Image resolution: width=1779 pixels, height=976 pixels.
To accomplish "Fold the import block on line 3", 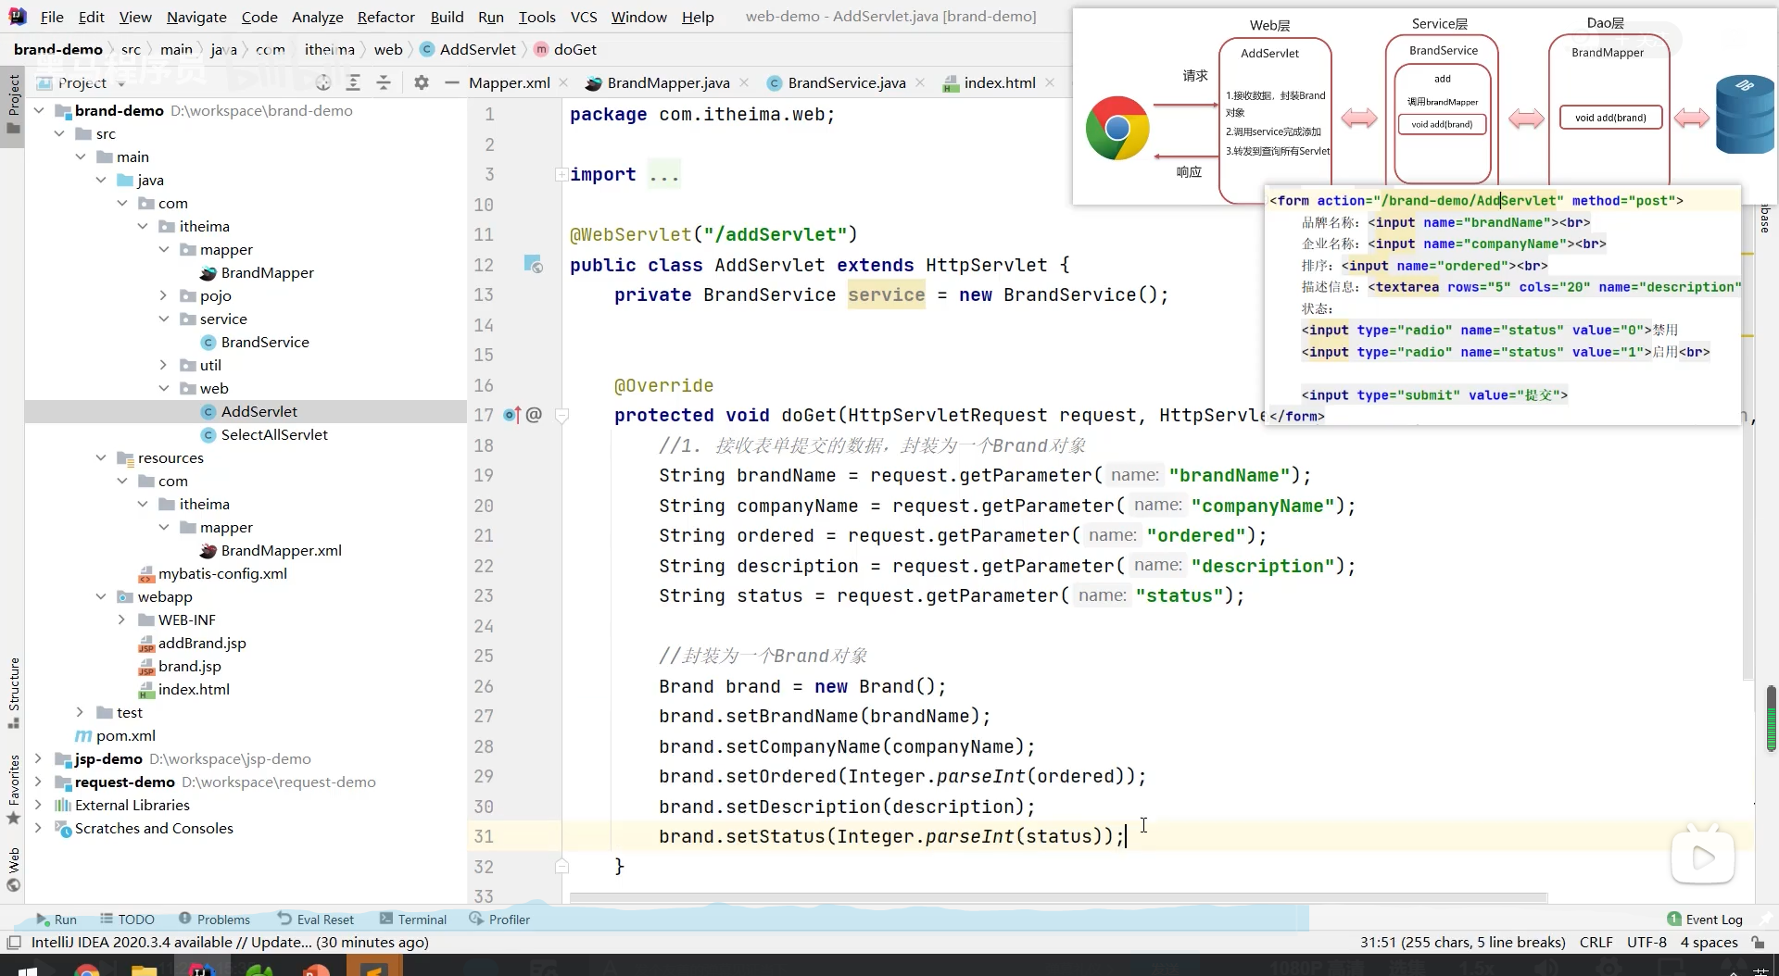I will 561,175.
